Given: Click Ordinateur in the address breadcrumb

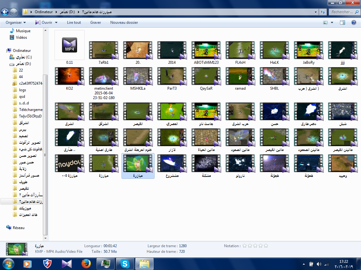Looking at the screenshot, I should click(x=44, y=12).
